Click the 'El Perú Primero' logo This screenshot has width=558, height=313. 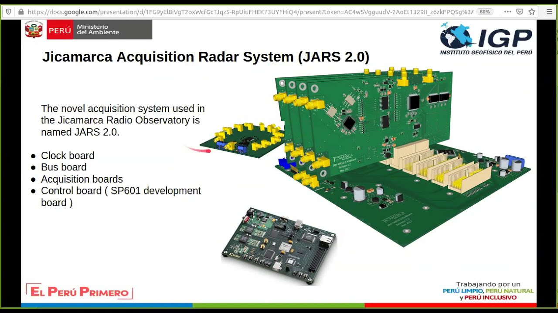[x=79, y=291]
